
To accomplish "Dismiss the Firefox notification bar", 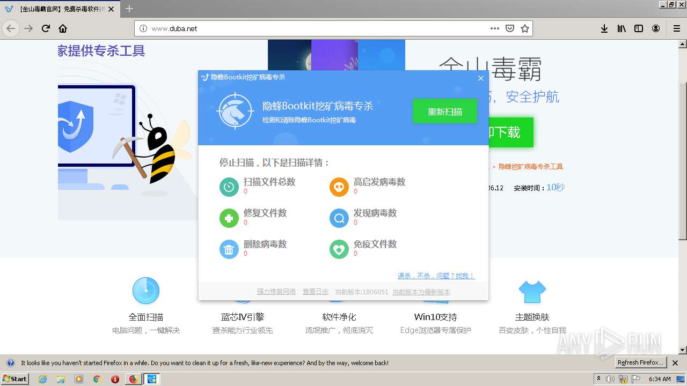I will pos(675,363).
